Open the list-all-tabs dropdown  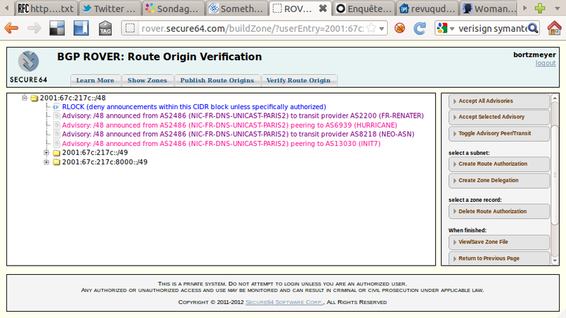(557, 8)
